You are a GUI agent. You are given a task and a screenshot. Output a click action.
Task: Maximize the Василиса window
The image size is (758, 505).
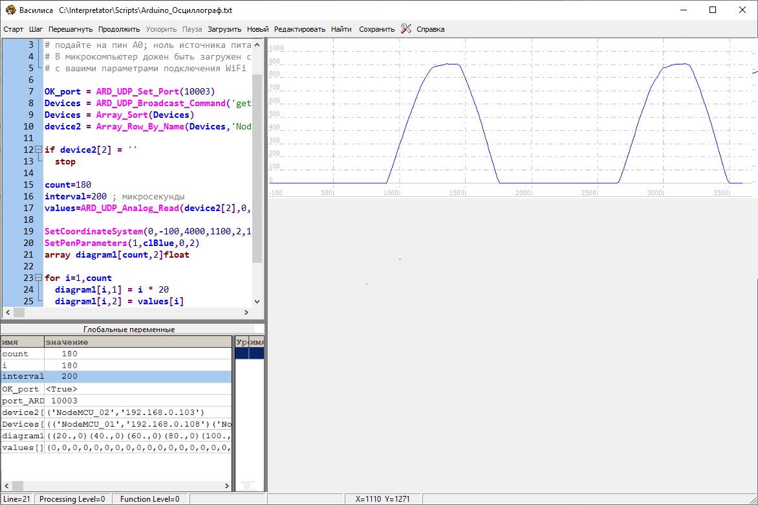click(x=713, y=10)
